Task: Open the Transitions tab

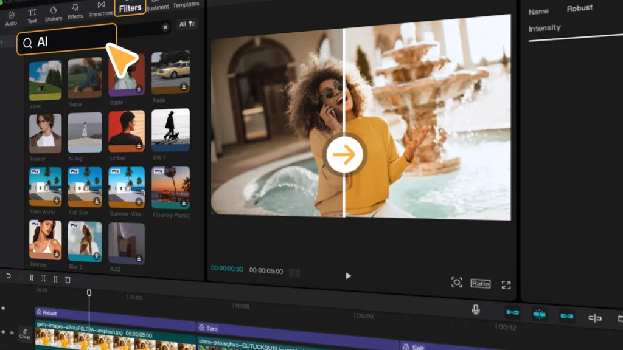Action: (101, 9)
